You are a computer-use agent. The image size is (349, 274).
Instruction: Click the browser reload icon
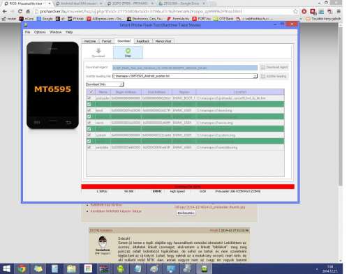click(x=20, y=11)
